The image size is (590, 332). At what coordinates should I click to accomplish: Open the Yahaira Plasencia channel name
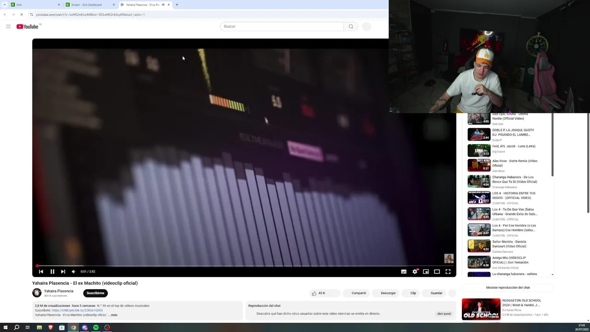tap(59, 291)
